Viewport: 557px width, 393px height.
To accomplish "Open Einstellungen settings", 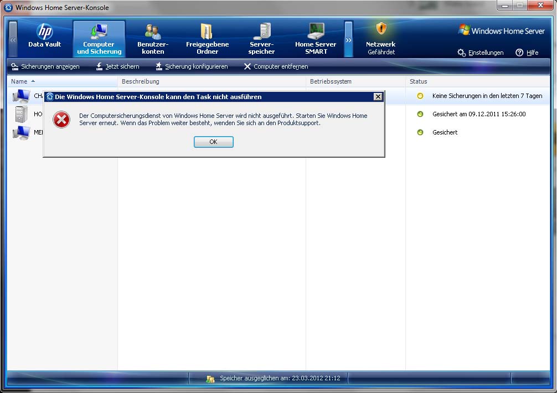I will point(481,53).
